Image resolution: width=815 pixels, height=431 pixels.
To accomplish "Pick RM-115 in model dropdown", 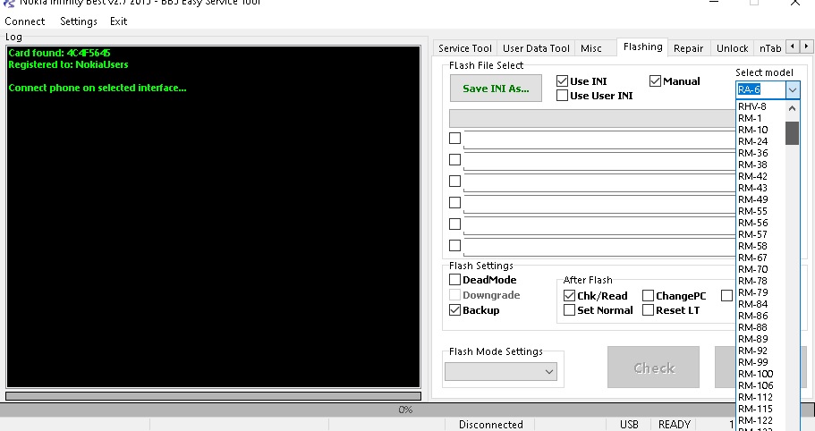I will tap(762, 409).
